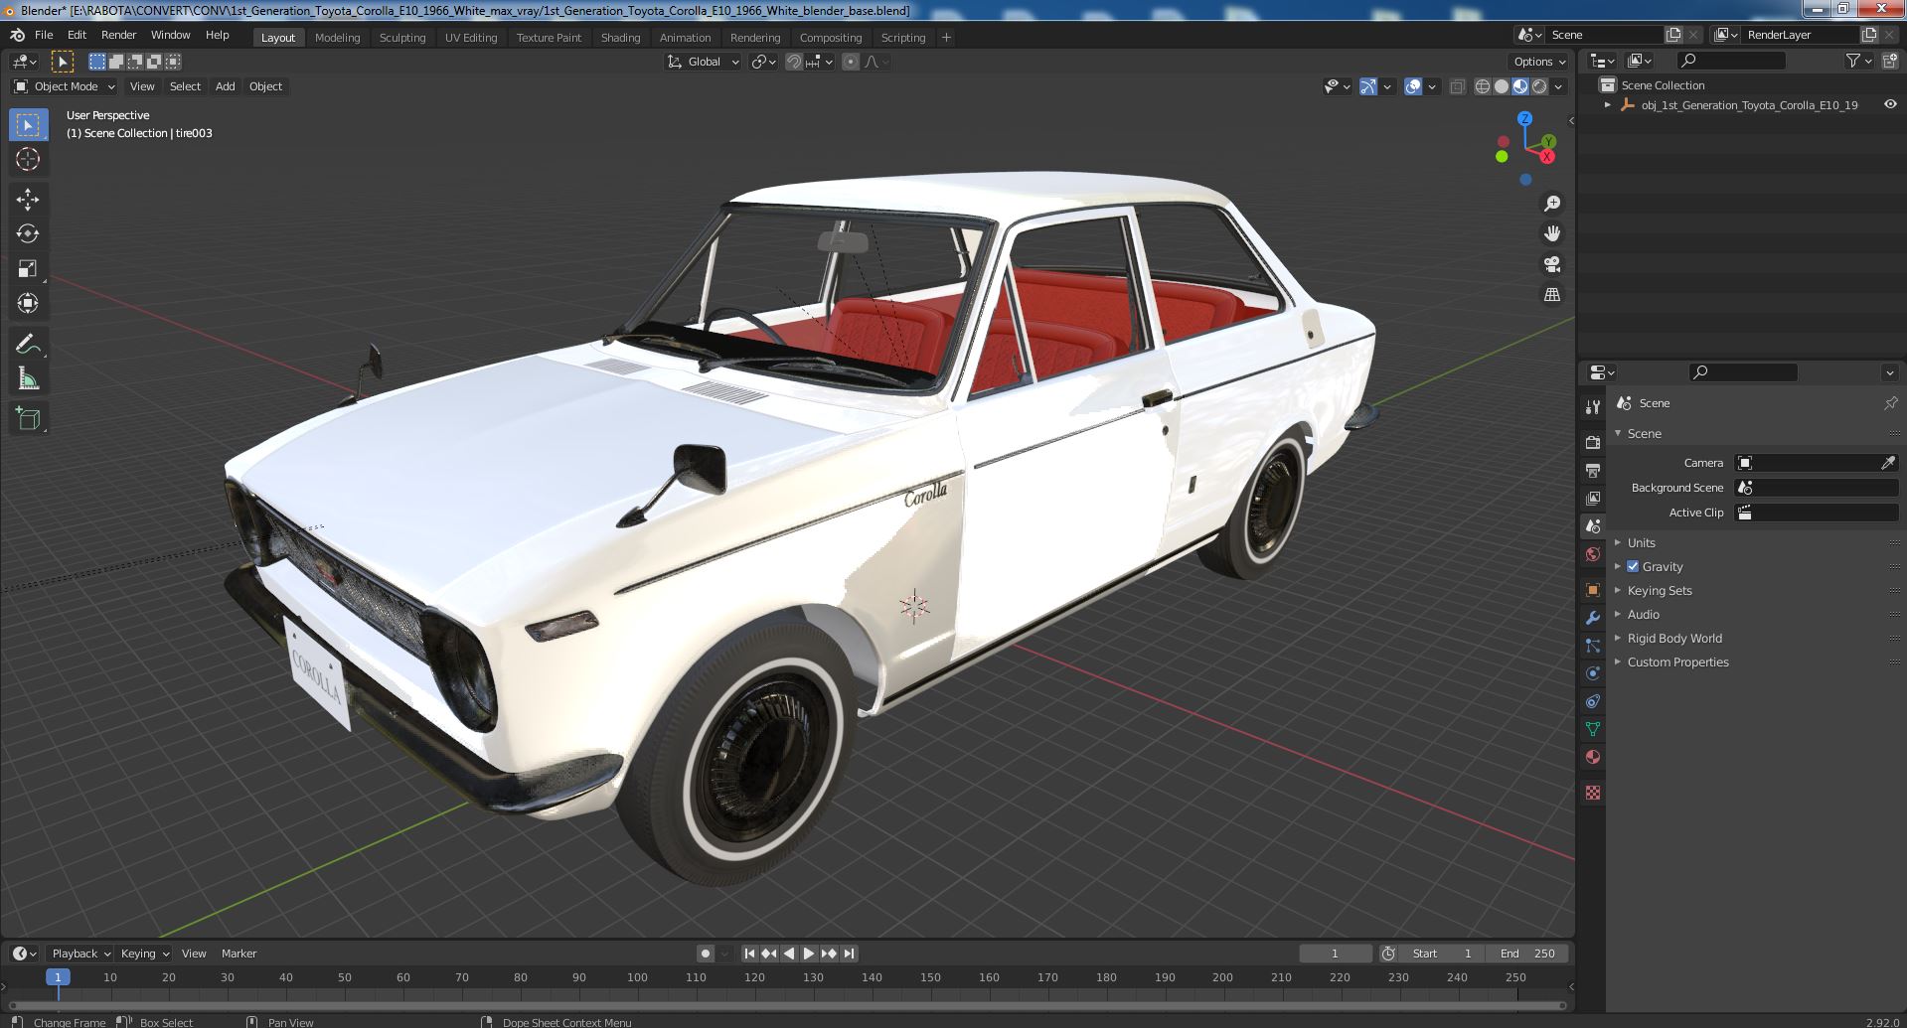
Task: Switch to the Shading workspace tab
Action: (620, 38)
